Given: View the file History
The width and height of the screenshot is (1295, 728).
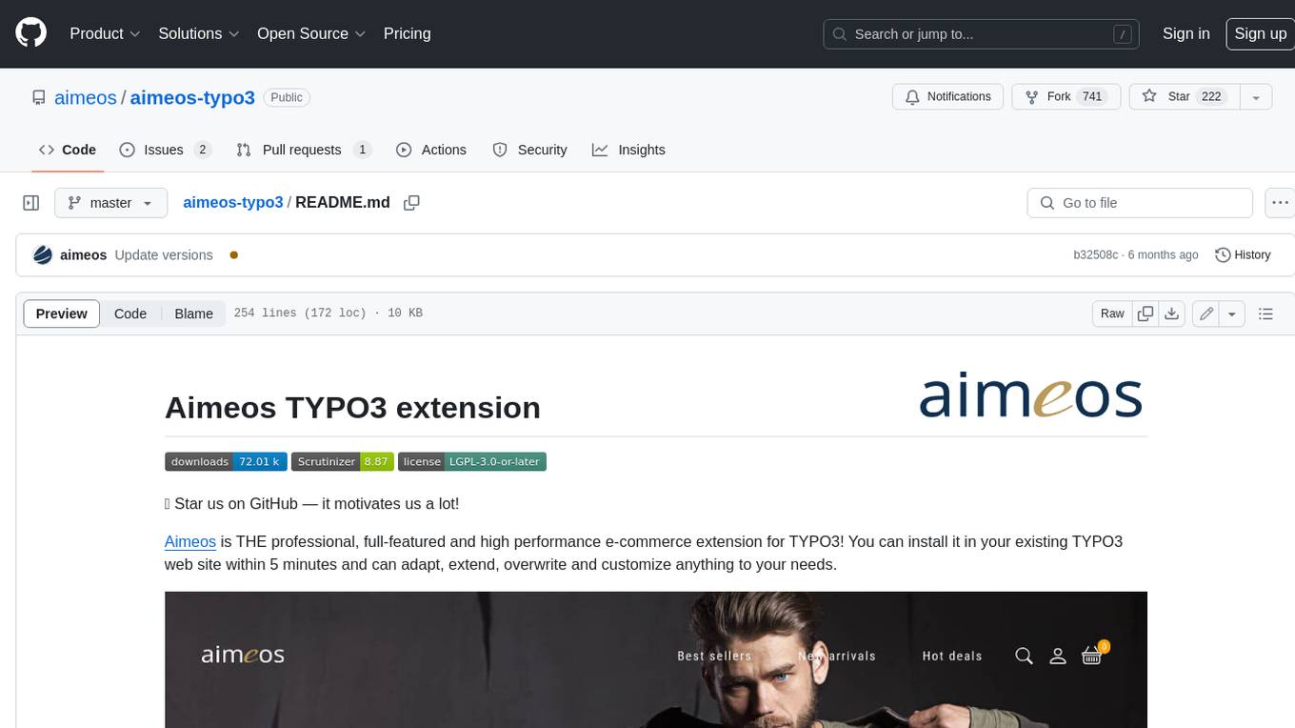Looking at the screenshot, I should pos(1243,255).
